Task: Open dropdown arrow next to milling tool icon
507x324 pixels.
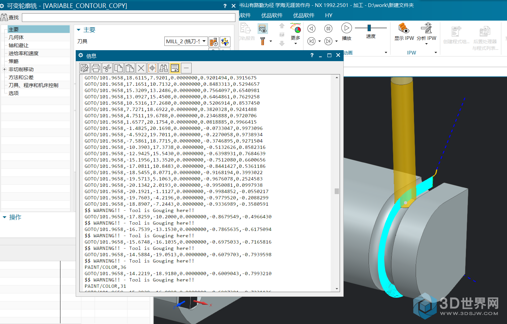Action: pos(271,42)
